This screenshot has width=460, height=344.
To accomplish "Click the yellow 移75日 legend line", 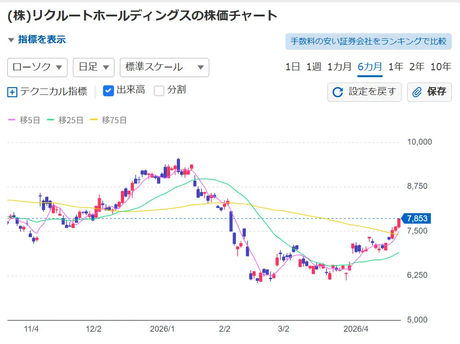I will pos(94,120).
